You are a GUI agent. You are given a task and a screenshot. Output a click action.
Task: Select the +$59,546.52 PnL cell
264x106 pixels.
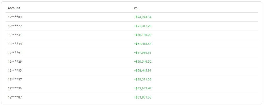(143, 62)
